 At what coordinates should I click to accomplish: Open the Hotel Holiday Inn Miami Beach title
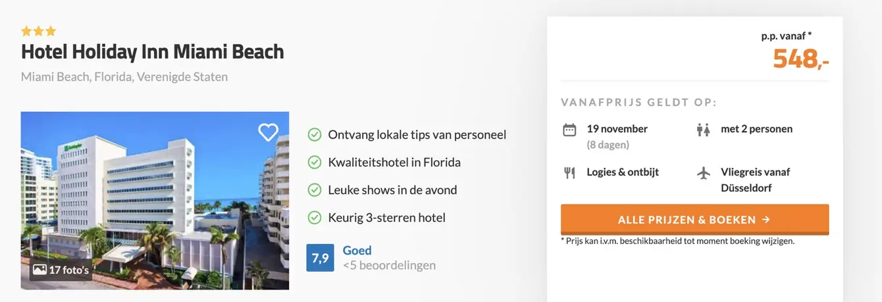[x=153, y=52]
